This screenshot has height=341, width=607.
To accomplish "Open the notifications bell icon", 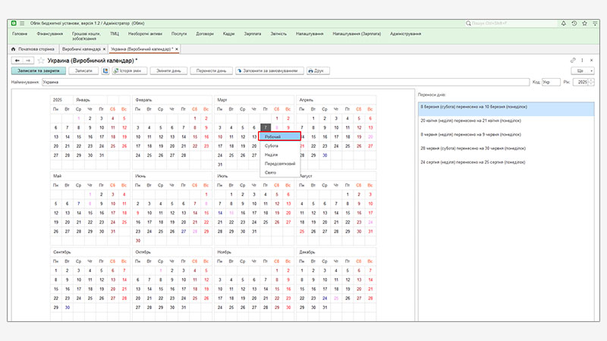I will 563,23.
